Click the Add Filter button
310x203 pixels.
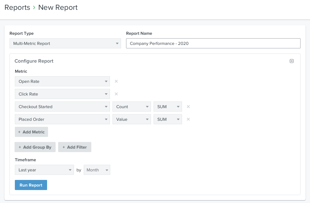[x=75, y=147]
